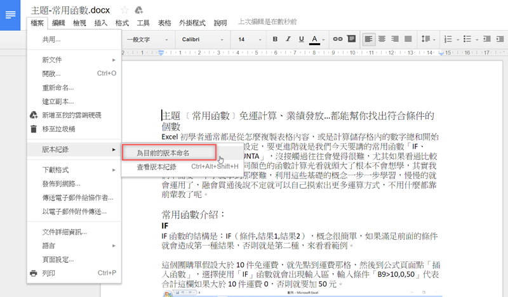Toggle underline formatting
The height and width of the screenshot is (297, 508).
pyautogui.click(x=302, y=39)
